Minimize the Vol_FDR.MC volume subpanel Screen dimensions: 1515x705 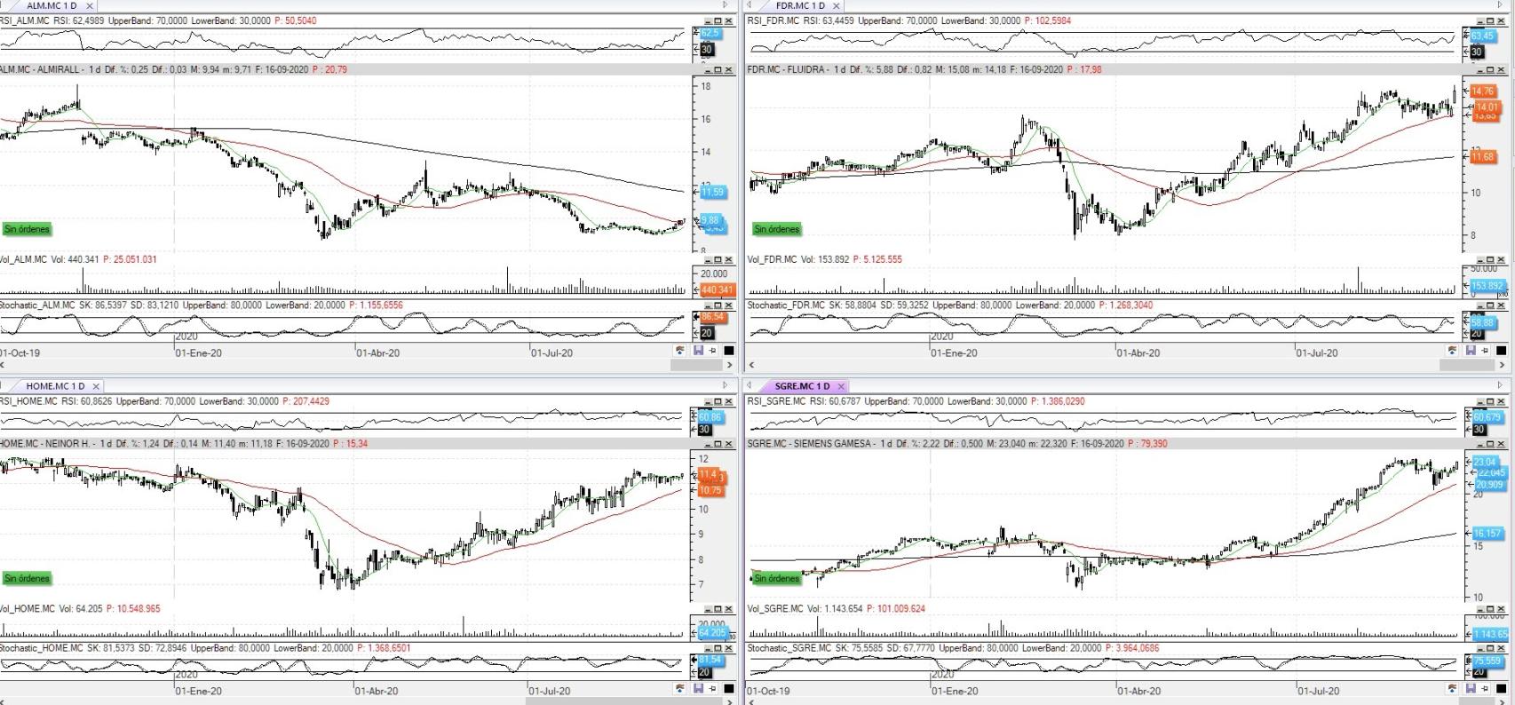click(1480, 260)
